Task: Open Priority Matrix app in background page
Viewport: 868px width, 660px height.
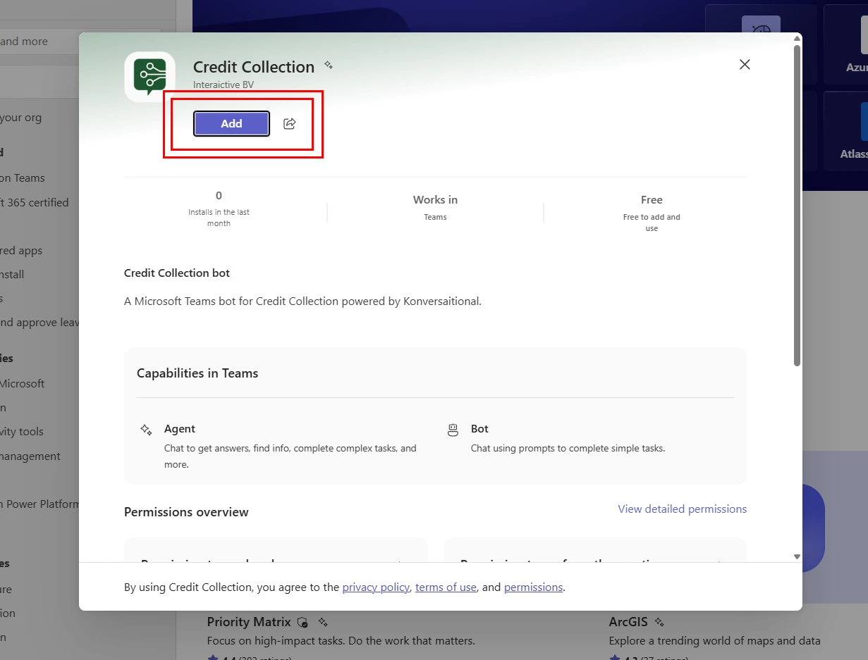Action: [x=249, y=622]
